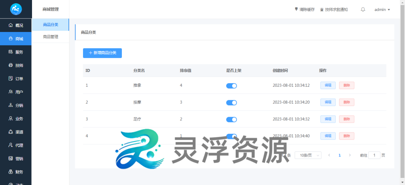Click the 分类名 cell 按摩
This screenshot has width=405, height=185.
coord(137,102)
